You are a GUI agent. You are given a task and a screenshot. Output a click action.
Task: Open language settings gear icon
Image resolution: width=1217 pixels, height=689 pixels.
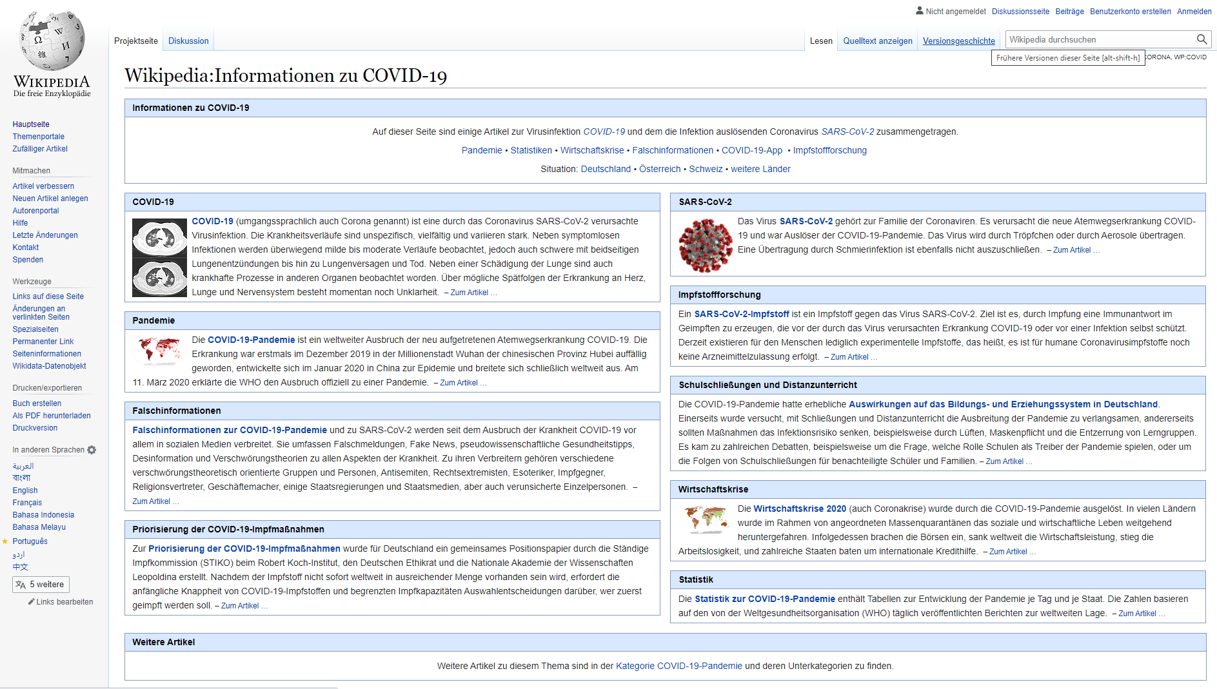tap(92, 450)
